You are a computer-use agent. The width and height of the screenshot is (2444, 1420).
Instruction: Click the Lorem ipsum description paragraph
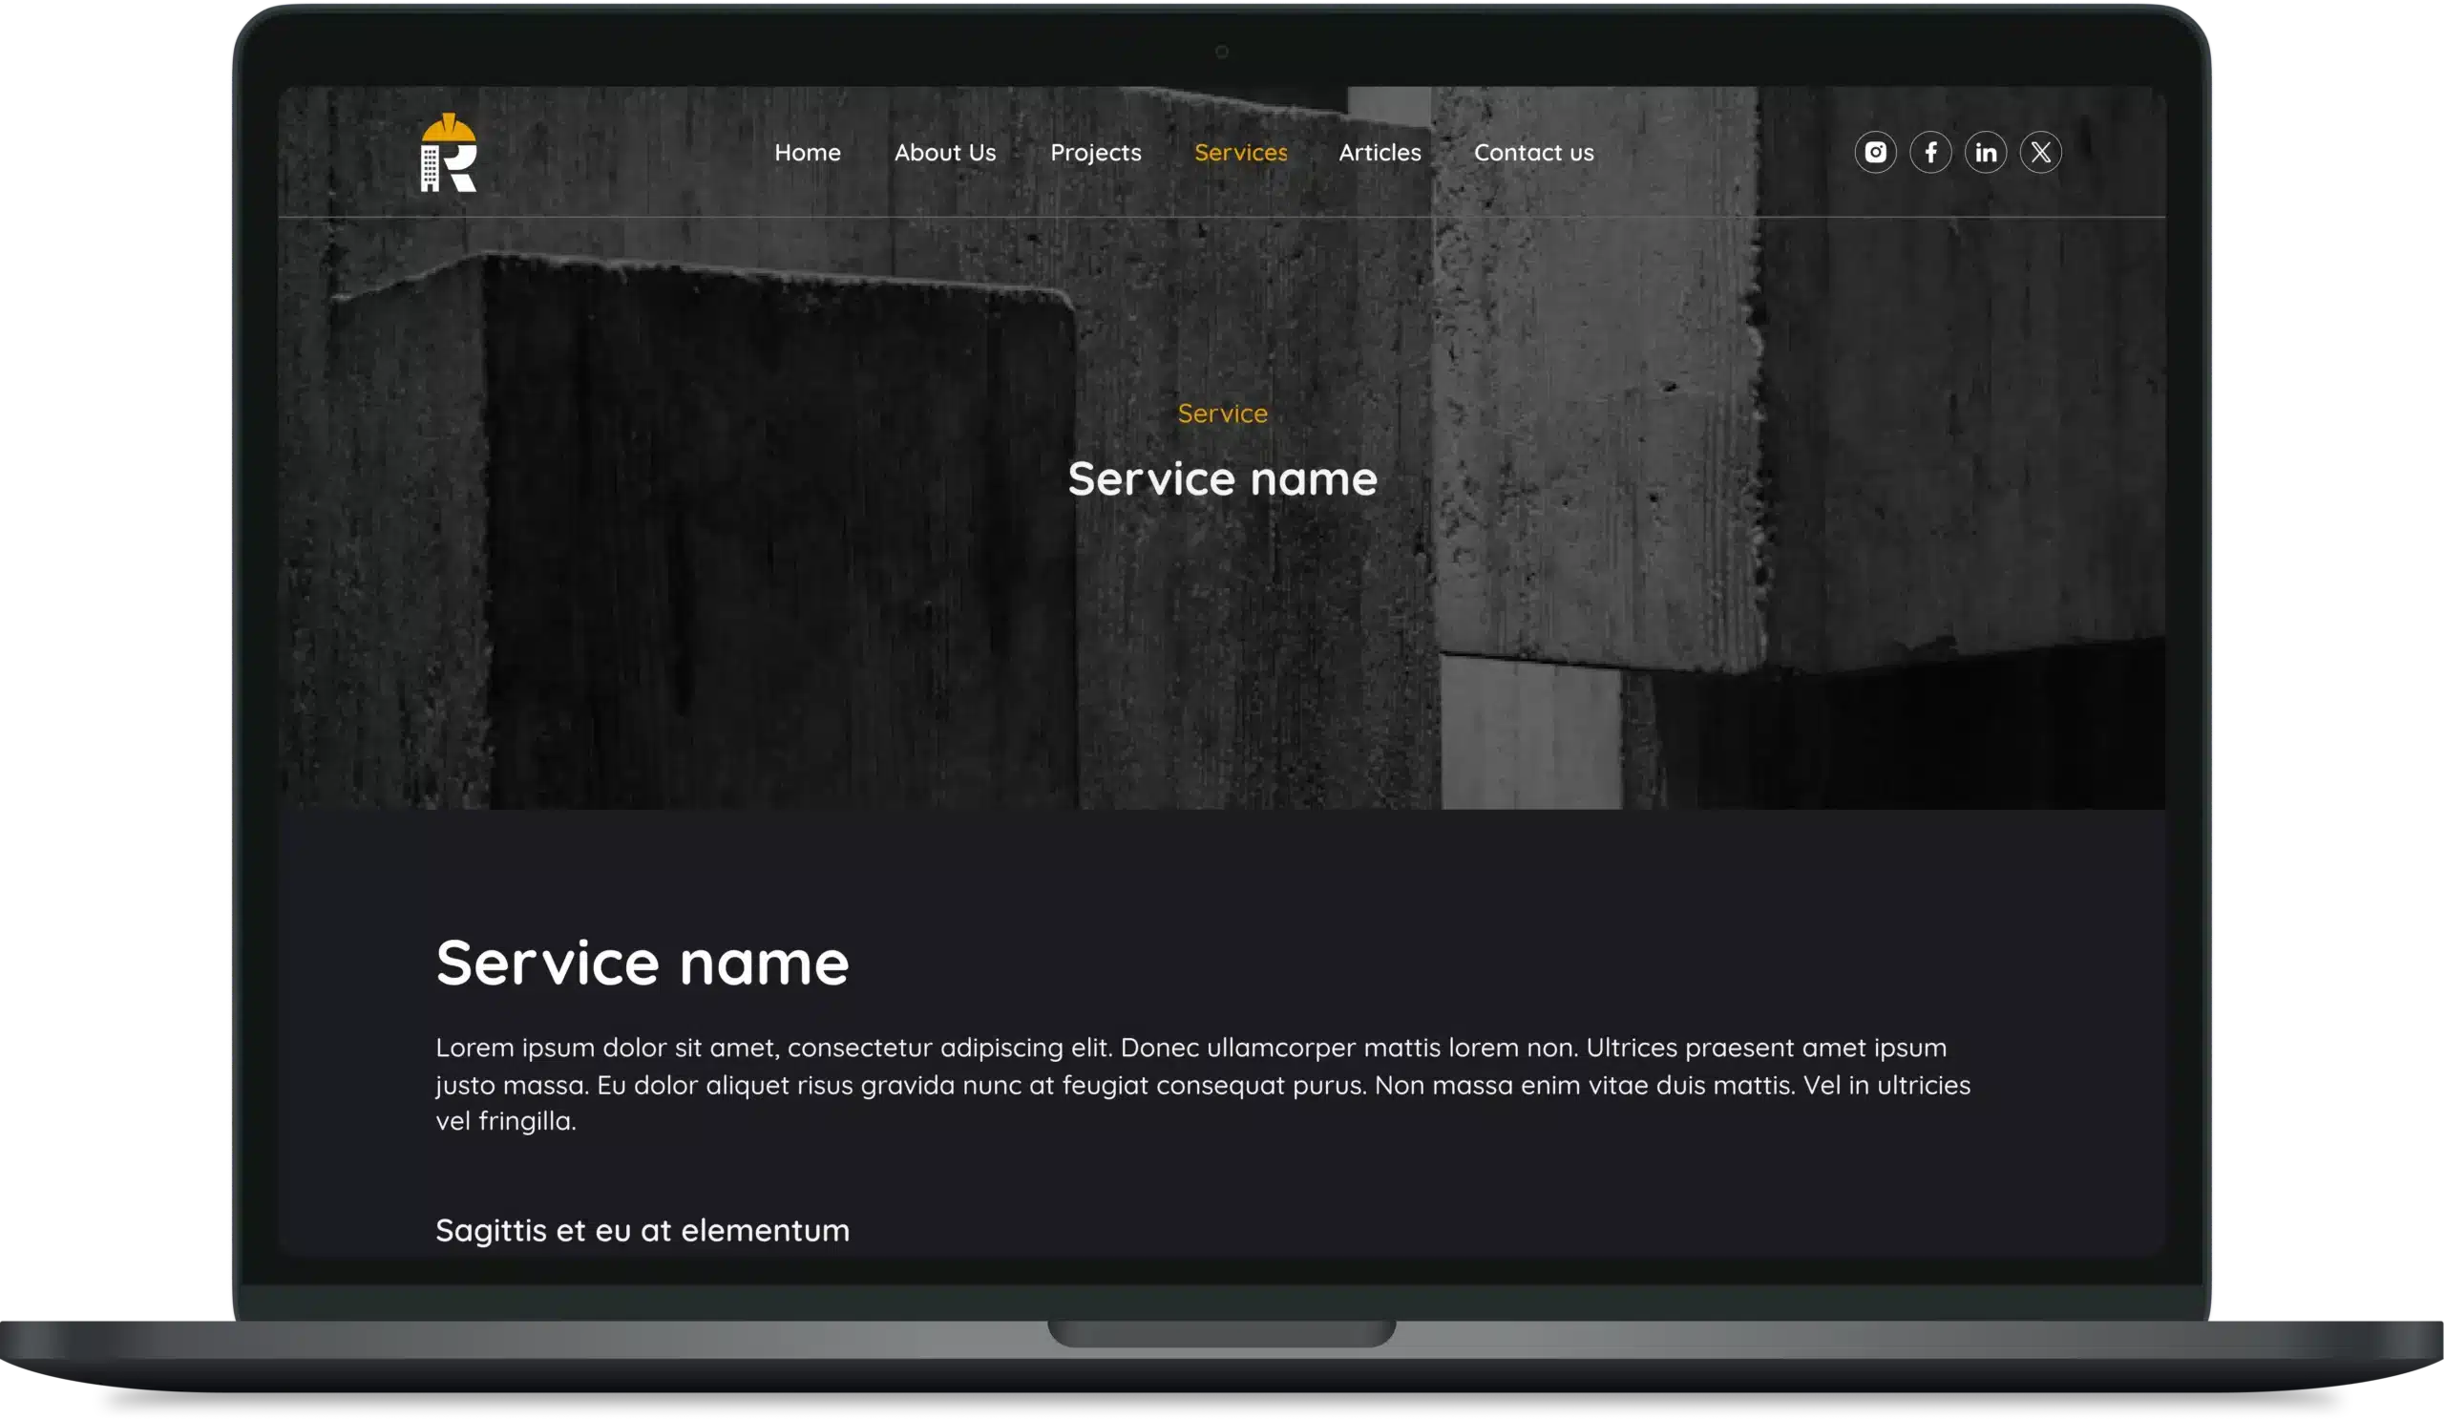coord(1203,1084)
